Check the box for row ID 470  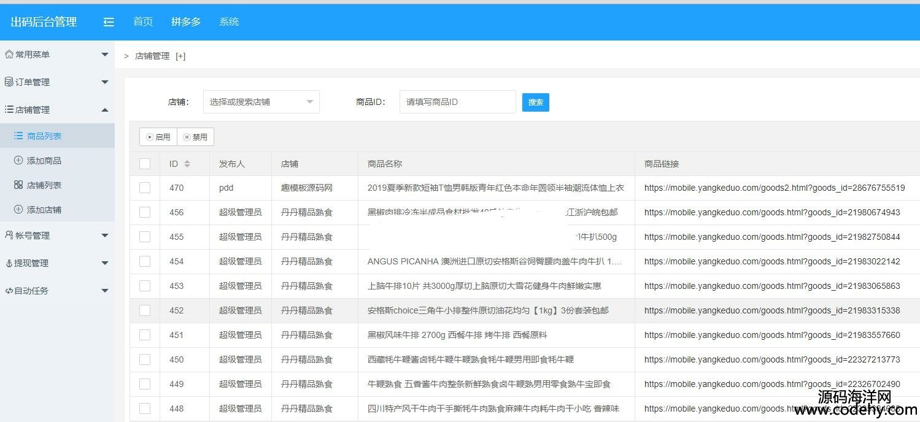click(x=145, y=188)
